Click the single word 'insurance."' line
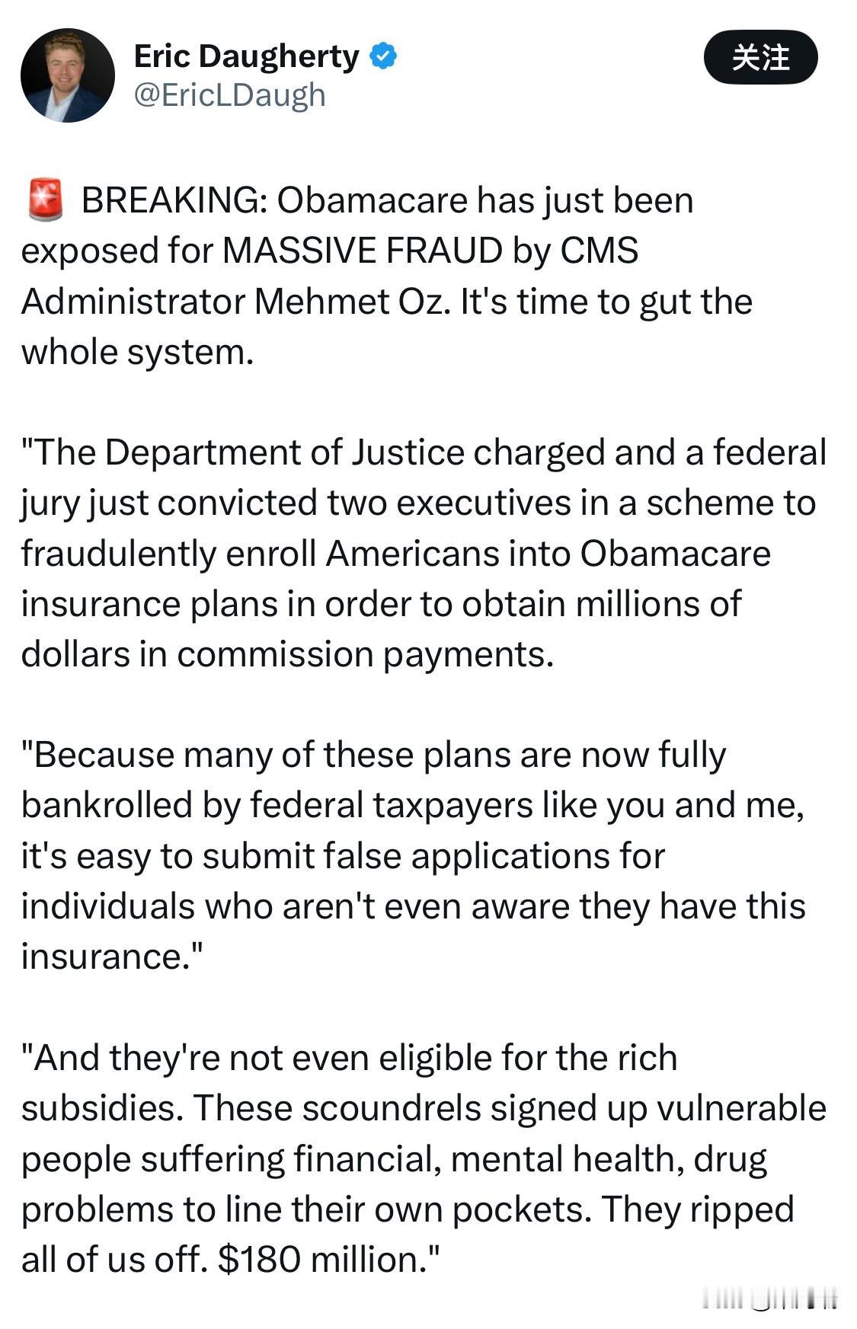Screen dimensions: 857x1329 [x=113, y=957]
